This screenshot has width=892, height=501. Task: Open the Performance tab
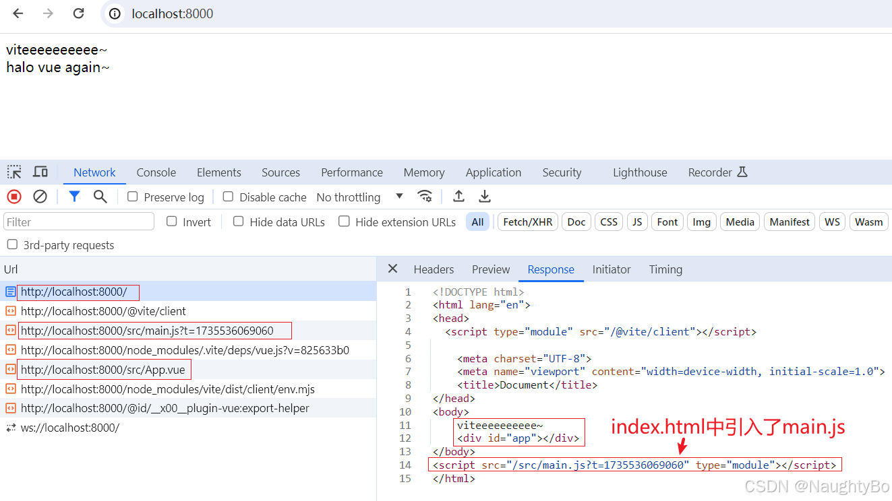click(352, 172)
